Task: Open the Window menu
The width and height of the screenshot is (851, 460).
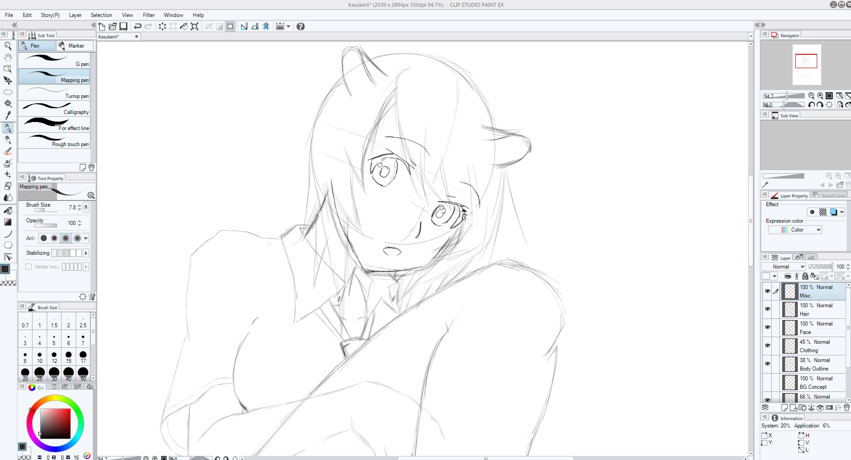Action: pos(173,15)
